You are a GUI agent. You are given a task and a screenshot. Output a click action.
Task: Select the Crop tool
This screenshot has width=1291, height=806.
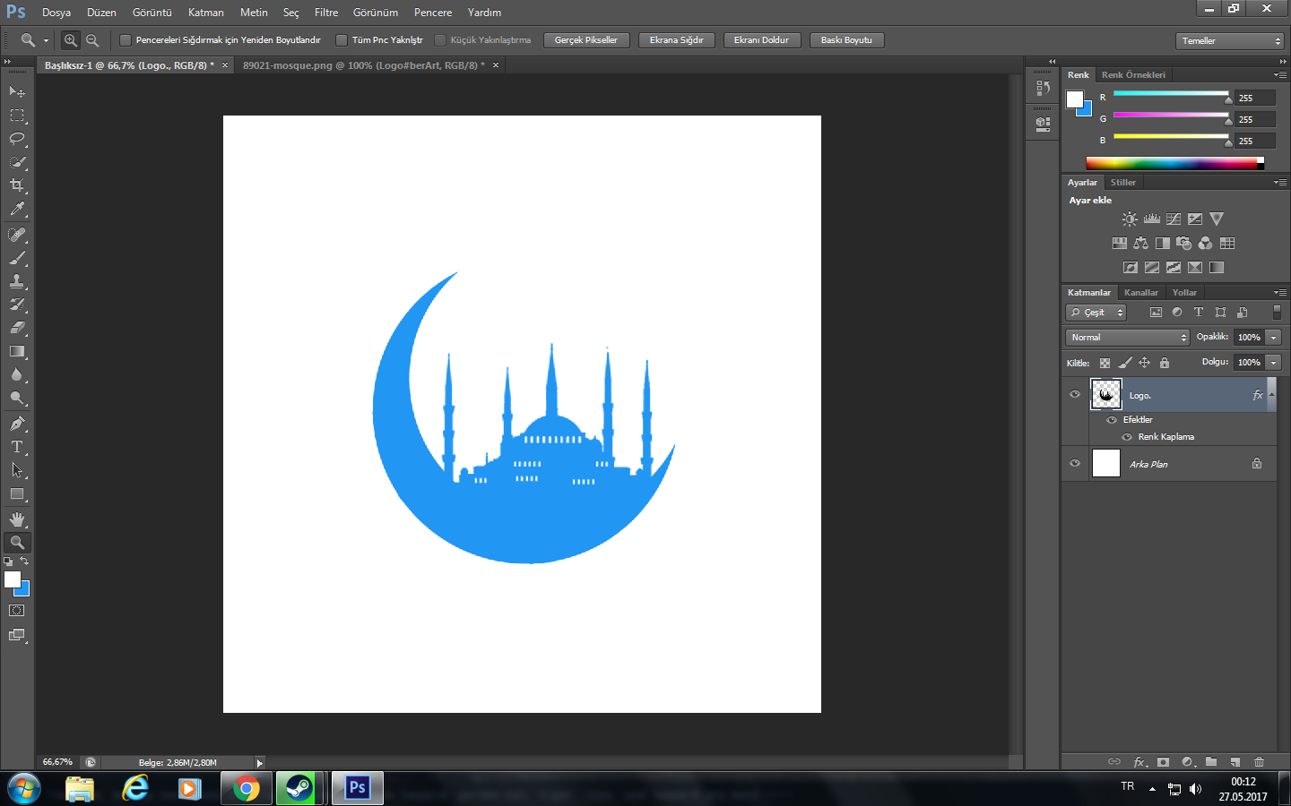coord(17,185)
